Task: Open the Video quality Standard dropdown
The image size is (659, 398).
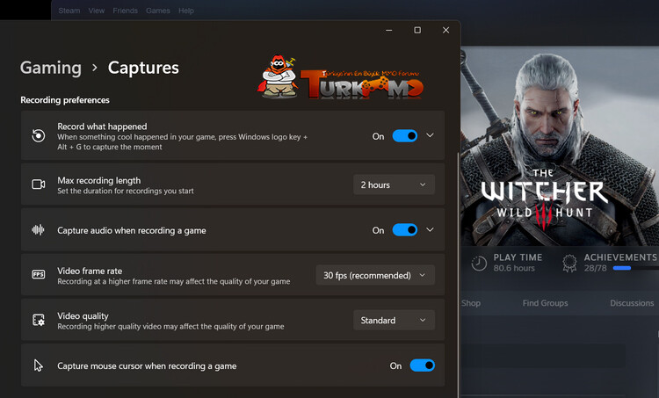Action: (394, 320)
